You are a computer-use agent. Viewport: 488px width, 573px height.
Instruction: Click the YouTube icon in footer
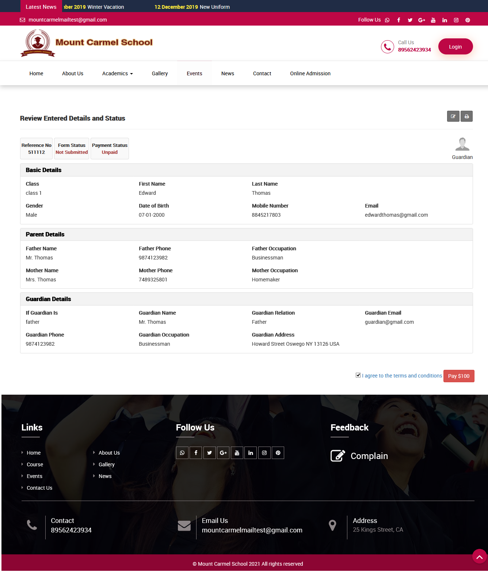pyautogui.click(x=237, y=453)
